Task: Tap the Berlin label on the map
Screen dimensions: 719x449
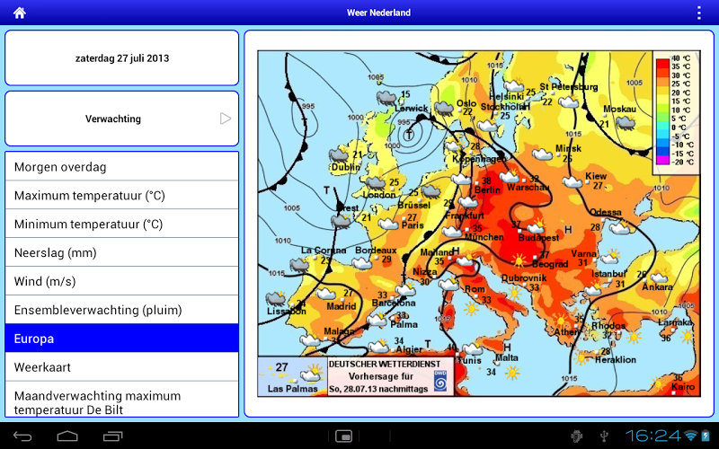Action: pos(487,190)
